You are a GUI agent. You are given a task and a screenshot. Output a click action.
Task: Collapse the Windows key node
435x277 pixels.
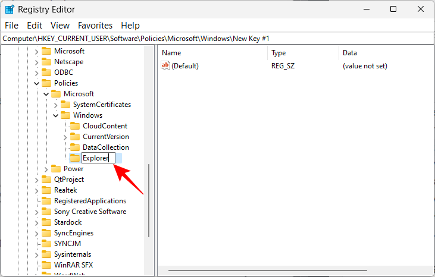(55, 115)
